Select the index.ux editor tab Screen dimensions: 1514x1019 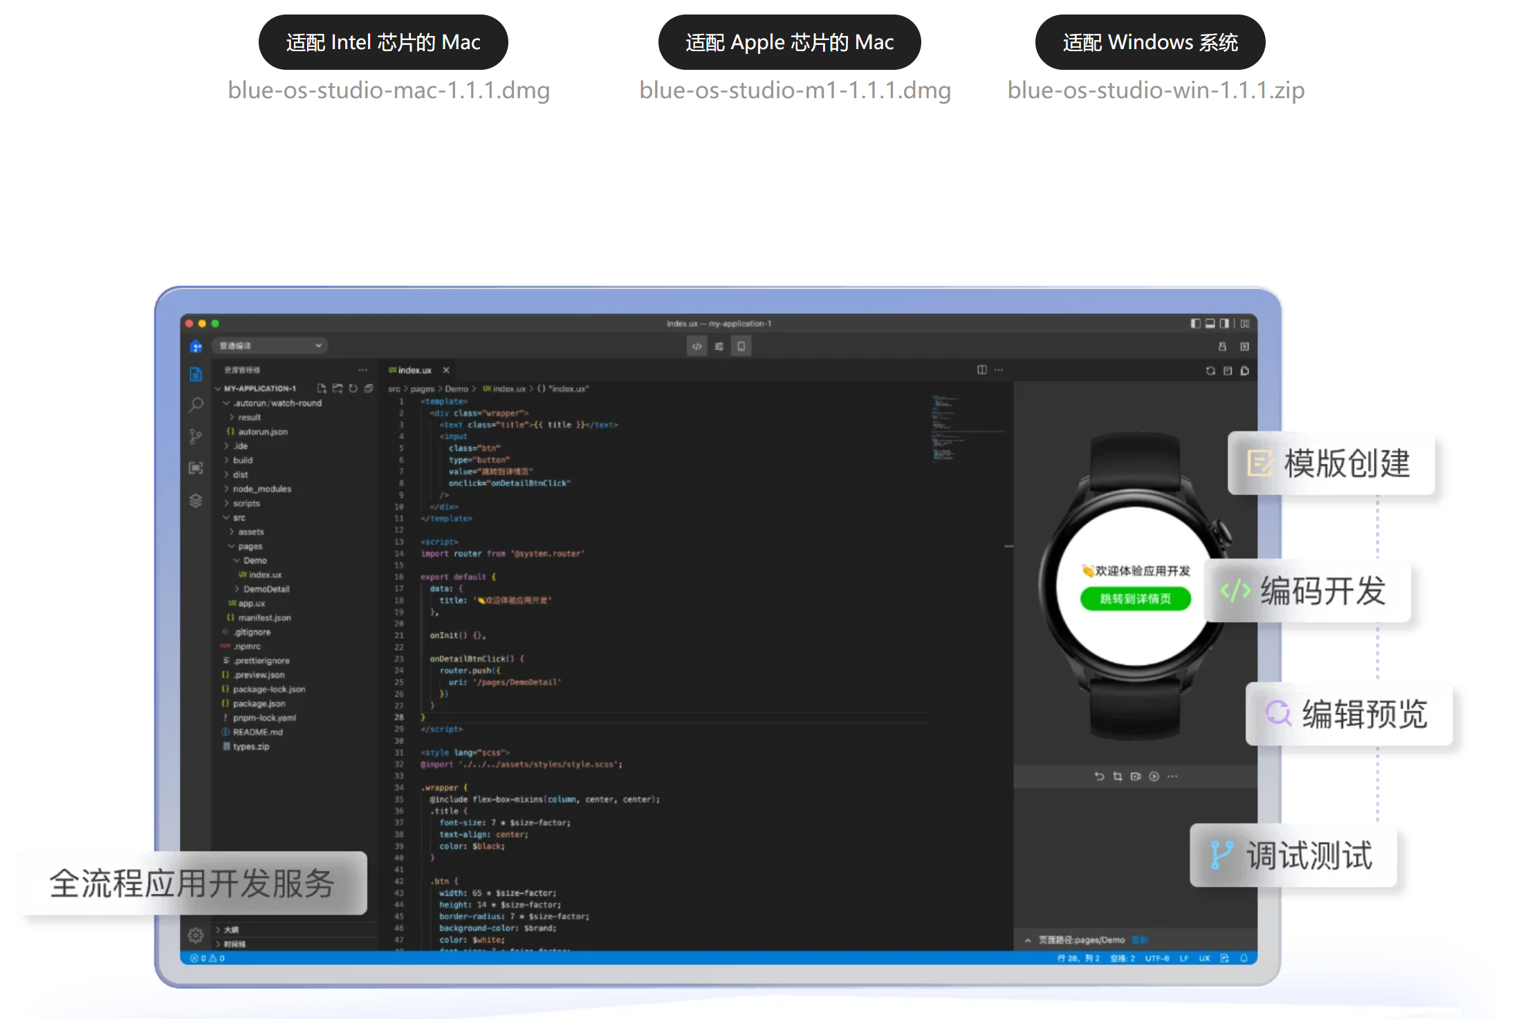[x=414, y=371]
